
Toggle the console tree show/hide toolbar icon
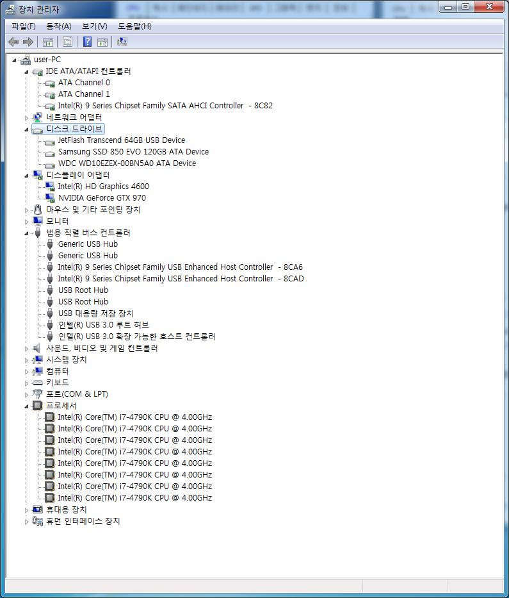(47, 42)
